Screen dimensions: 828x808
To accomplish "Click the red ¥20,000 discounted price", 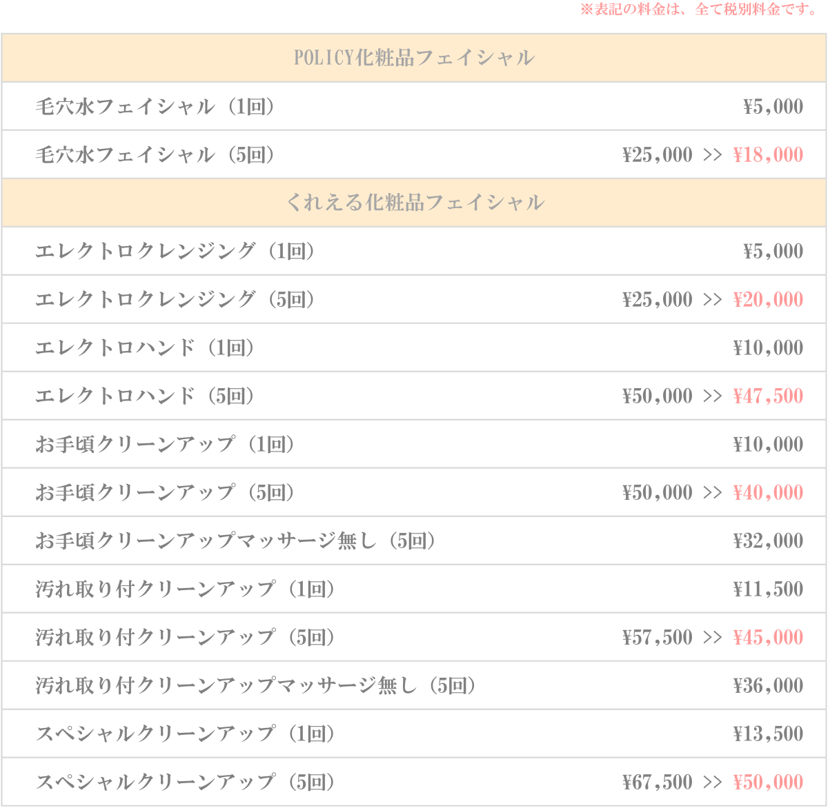I will click(768, 300).
